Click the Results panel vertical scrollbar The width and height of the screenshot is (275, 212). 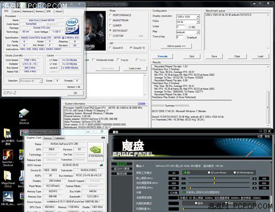[268, 96]
